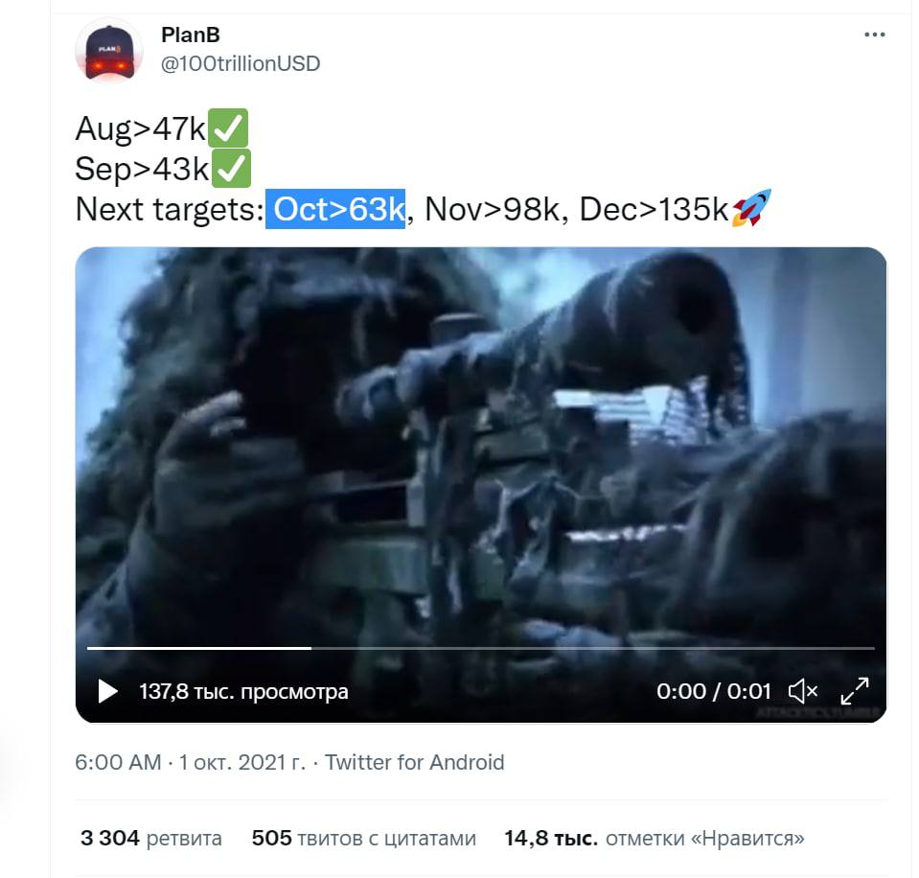Screen dimensions: 919x878
Task: Click the checkmark emoji after Aug>47k
Action: pos(228,127)
